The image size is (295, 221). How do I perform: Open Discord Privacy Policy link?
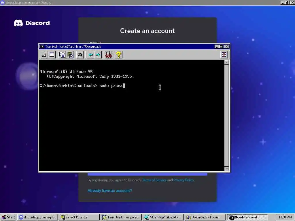point(184,180)
